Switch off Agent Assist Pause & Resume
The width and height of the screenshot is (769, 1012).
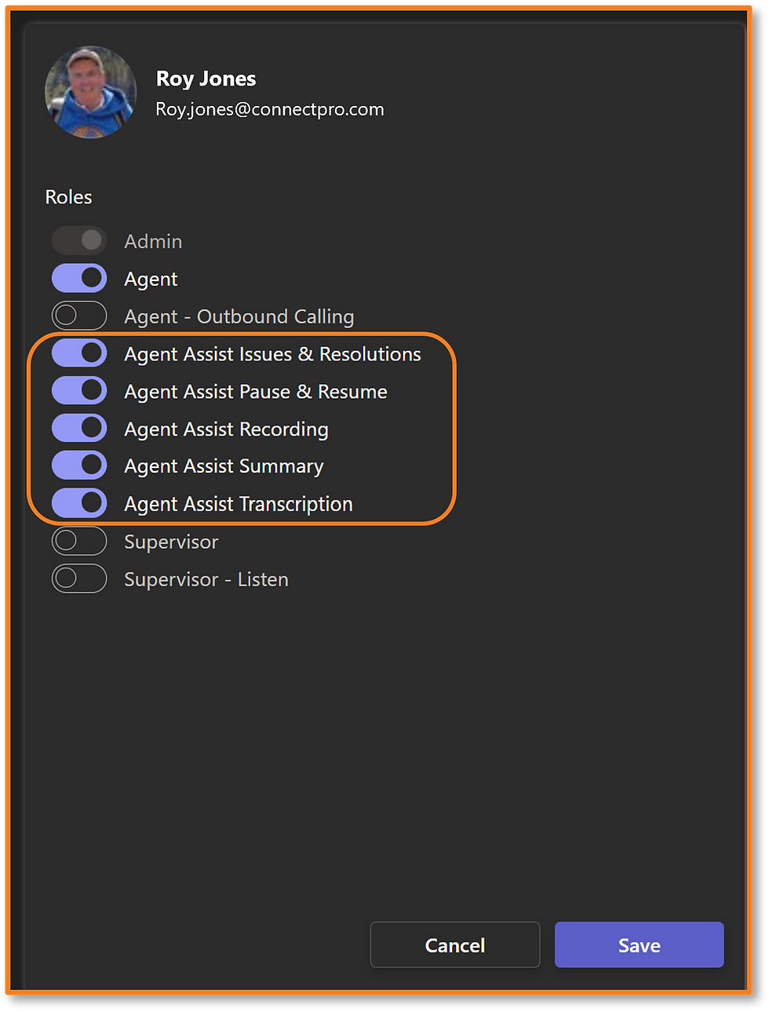click(x=79, y=391)
